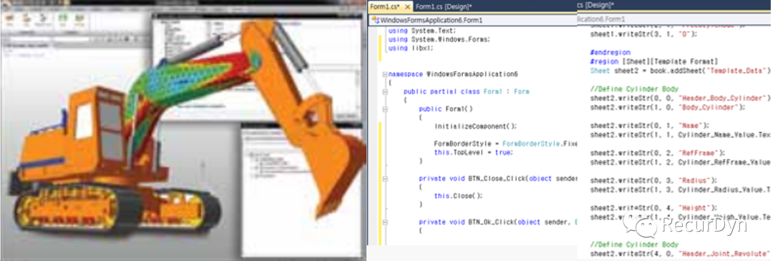Screen dimensions: 773x261
Task: Collapse the namespace WindowsFormsApplication6 block
Action: [384, 74]
